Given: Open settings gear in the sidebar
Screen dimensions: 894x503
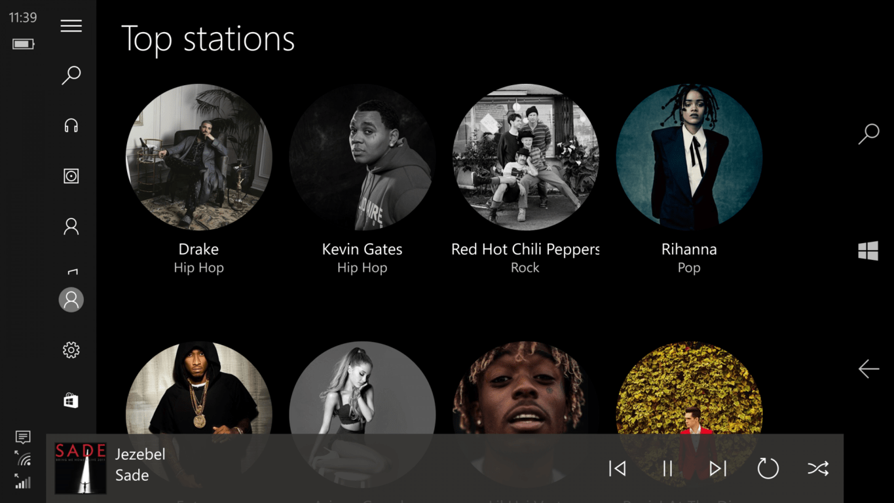Looking at the screenshot, I should [71, 350].
